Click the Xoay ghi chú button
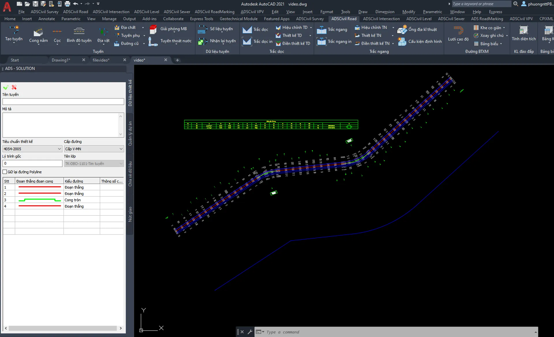 click(489, 36)
